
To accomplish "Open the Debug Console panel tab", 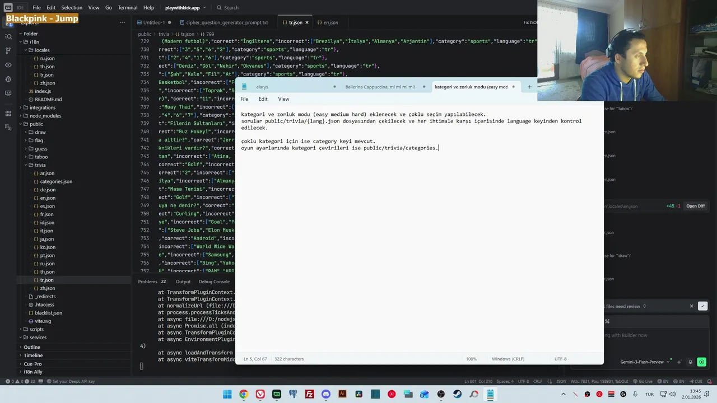I will click(x=214, y=282).
